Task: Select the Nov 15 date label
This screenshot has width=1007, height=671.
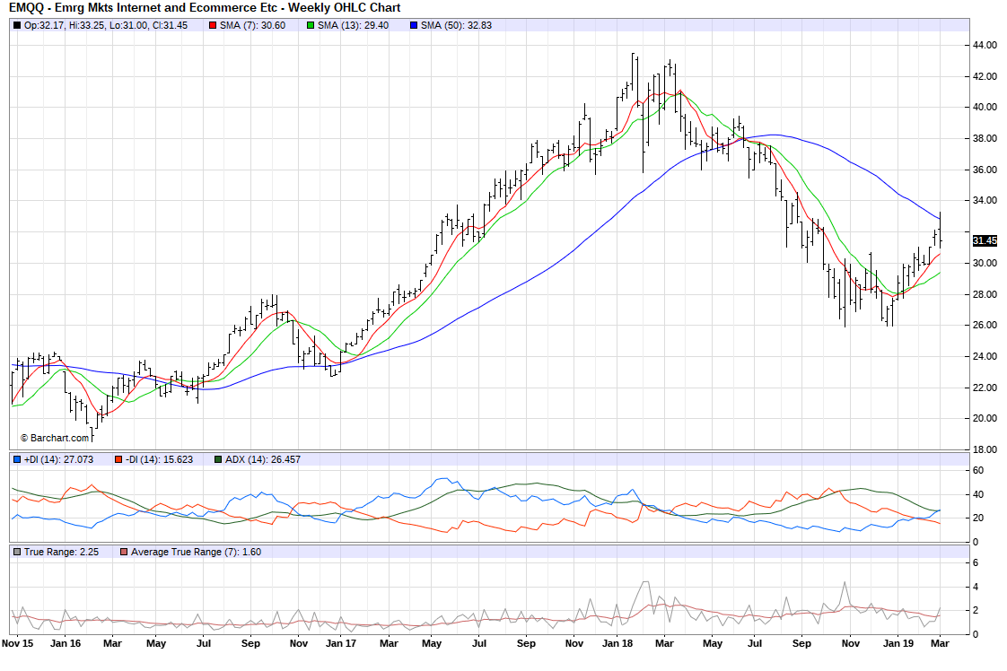Action: tap(17, 643)
